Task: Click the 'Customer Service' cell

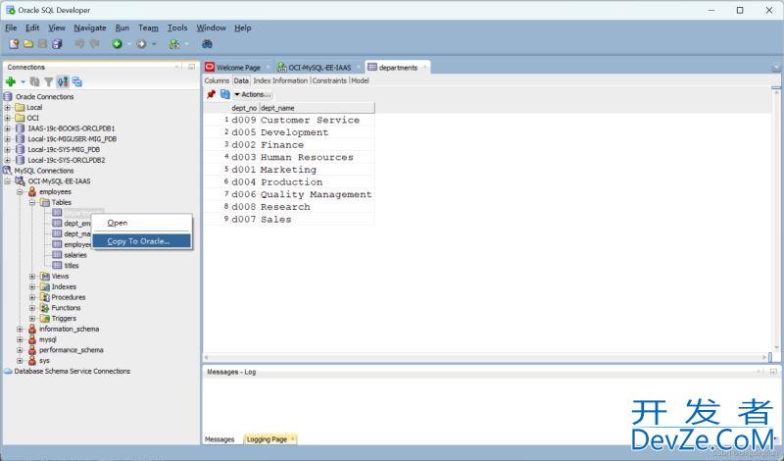Action: (317, 120)
